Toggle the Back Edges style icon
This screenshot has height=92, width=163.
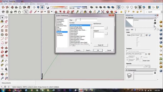click(x=123, y=7)
